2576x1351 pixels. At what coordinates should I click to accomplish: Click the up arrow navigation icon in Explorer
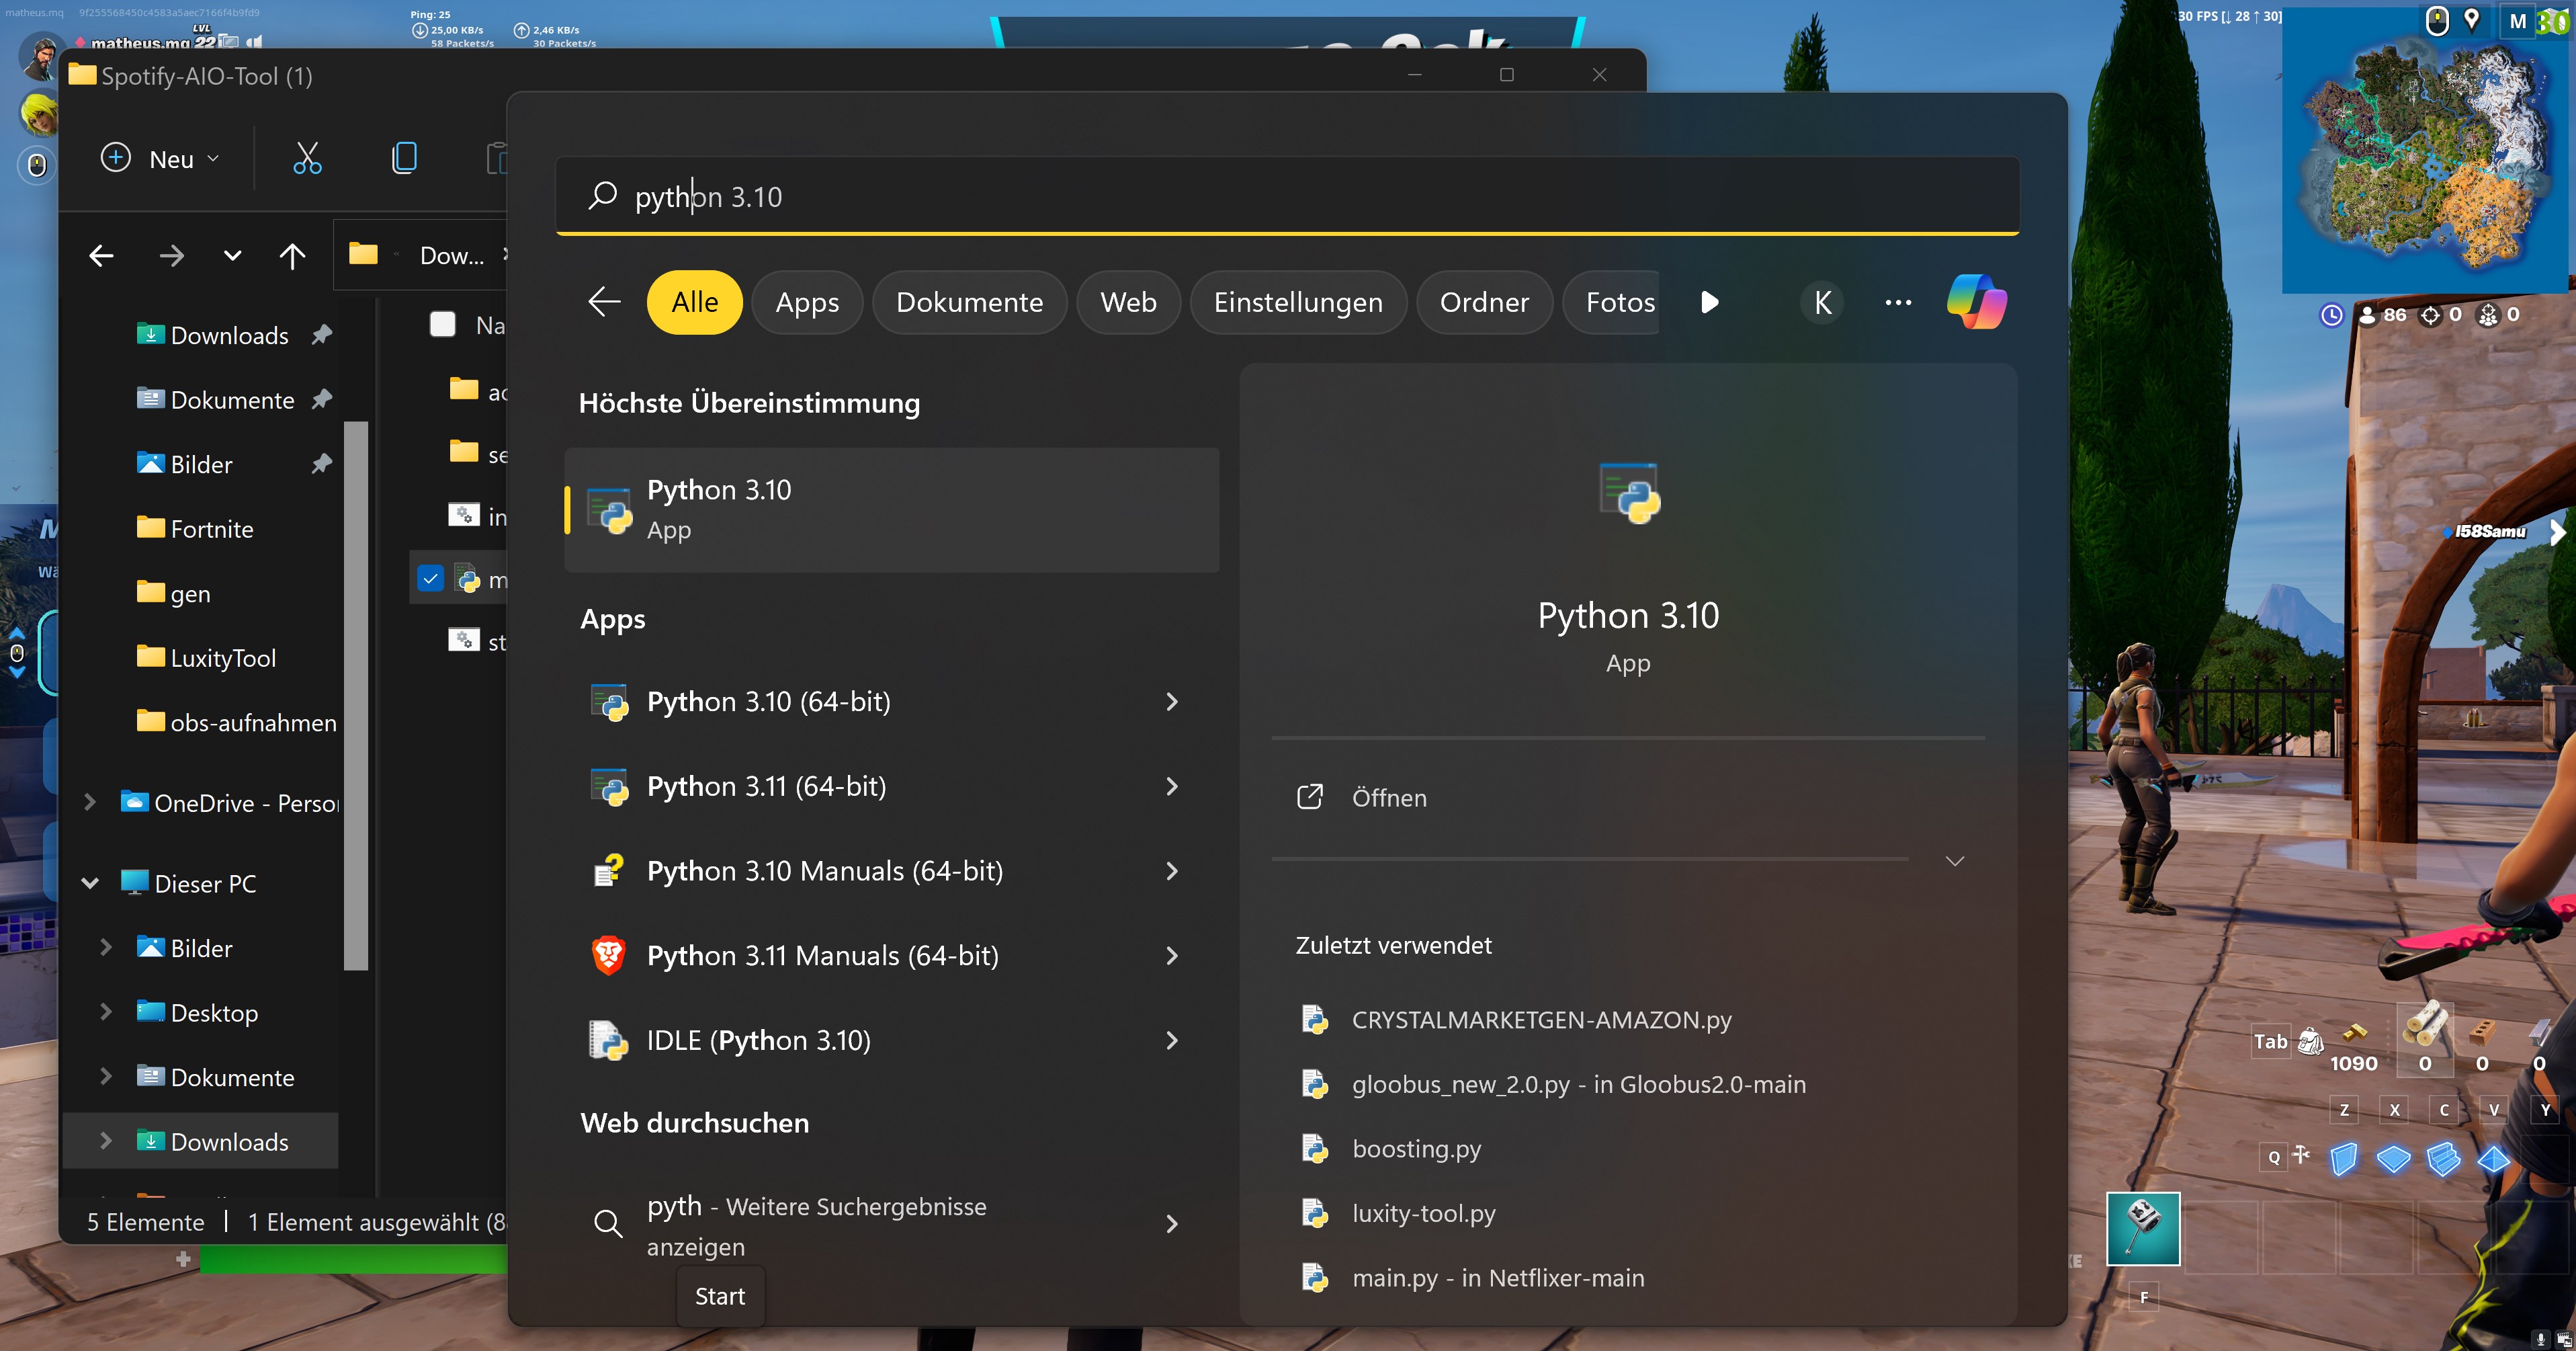(292, 256)
